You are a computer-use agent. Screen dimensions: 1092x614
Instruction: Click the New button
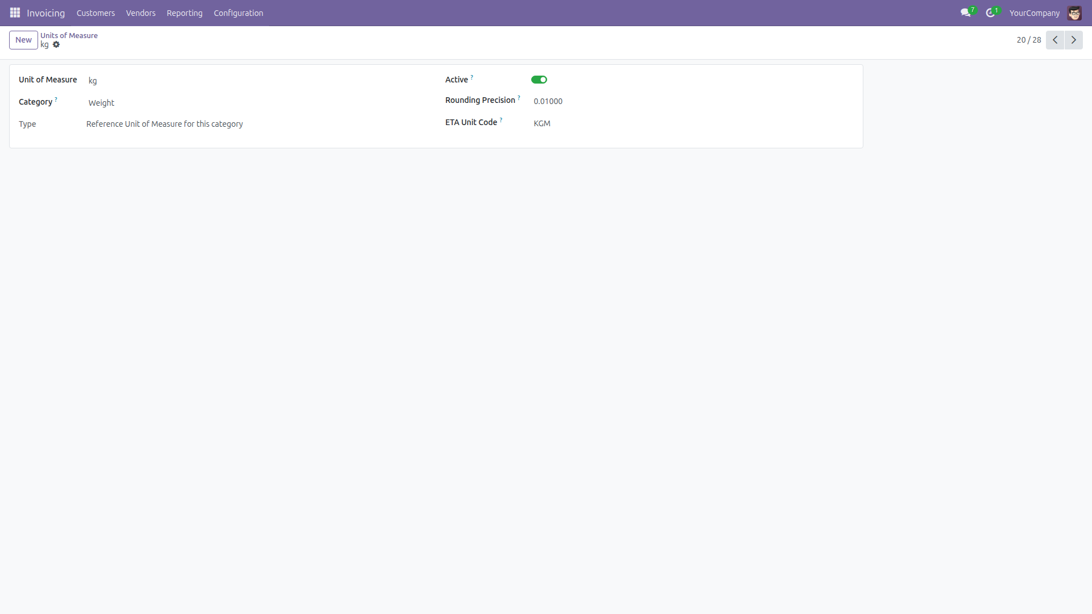23,40
